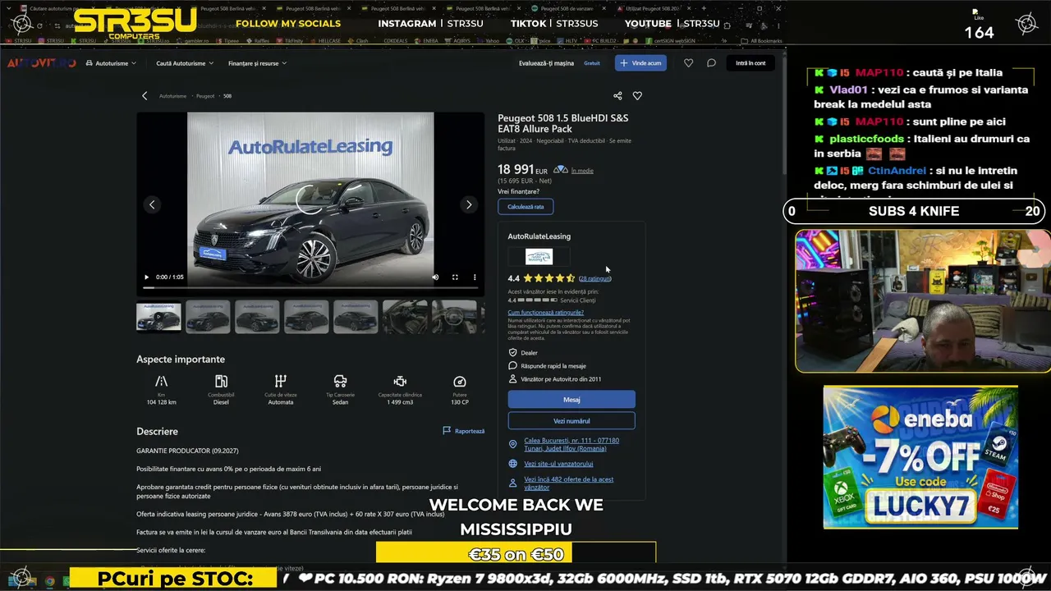Mute the listing video sound
This screenshot has height=591, width=1051.
435,277
